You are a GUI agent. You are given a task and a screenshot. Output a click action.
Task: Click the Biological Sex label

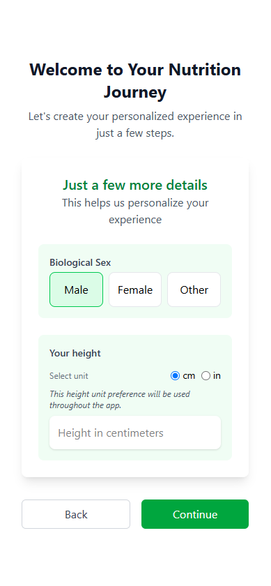pos(80,263)
